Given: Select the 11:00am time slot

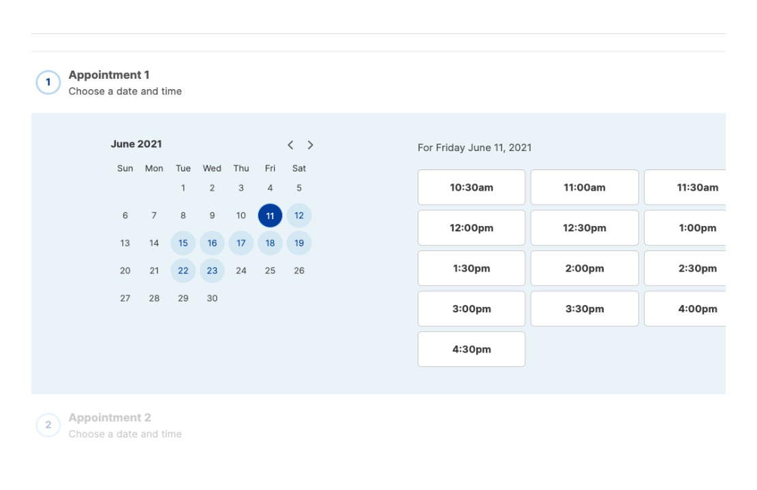Looking at the screenshot, I should (585, 187).
